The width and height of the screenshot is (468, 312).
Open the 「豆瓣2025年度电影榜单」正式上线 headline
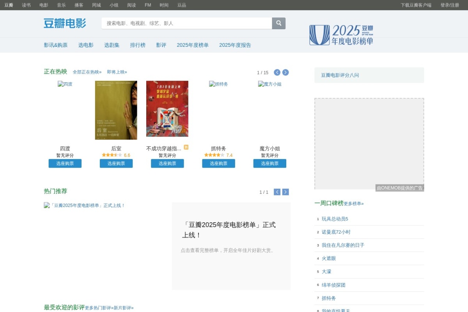[x=229, y=230]
